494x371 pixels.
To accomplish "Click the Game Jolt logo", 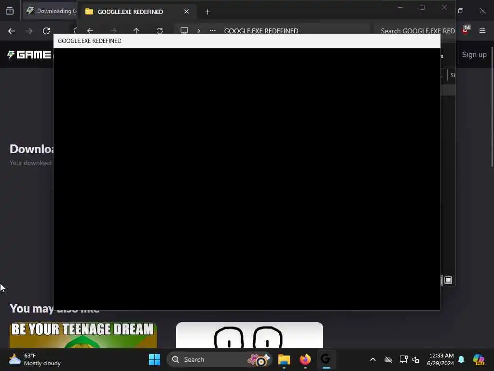I will (x=29, y=55).
